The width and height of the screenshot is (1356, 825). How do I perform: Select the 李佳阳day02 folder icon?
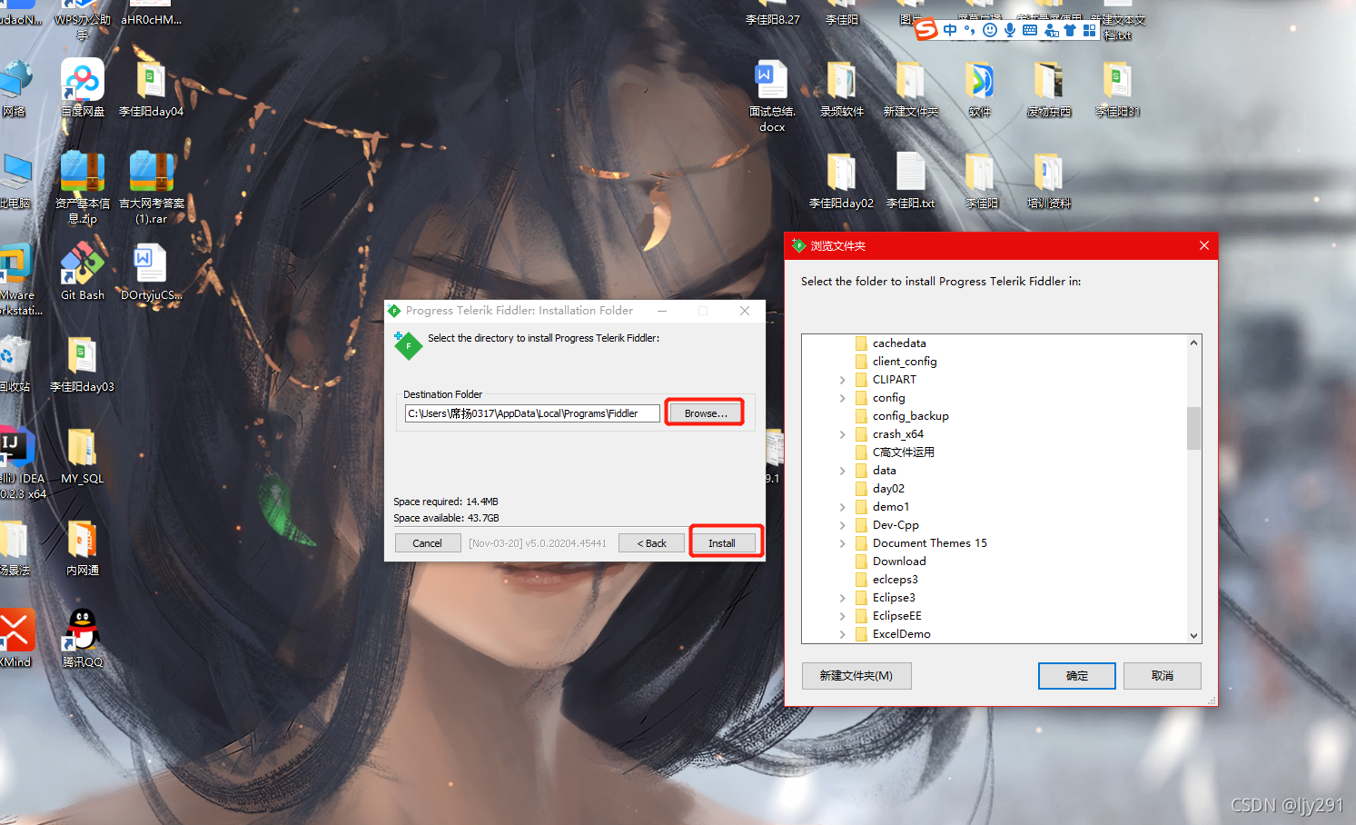(x=841, y=180)
